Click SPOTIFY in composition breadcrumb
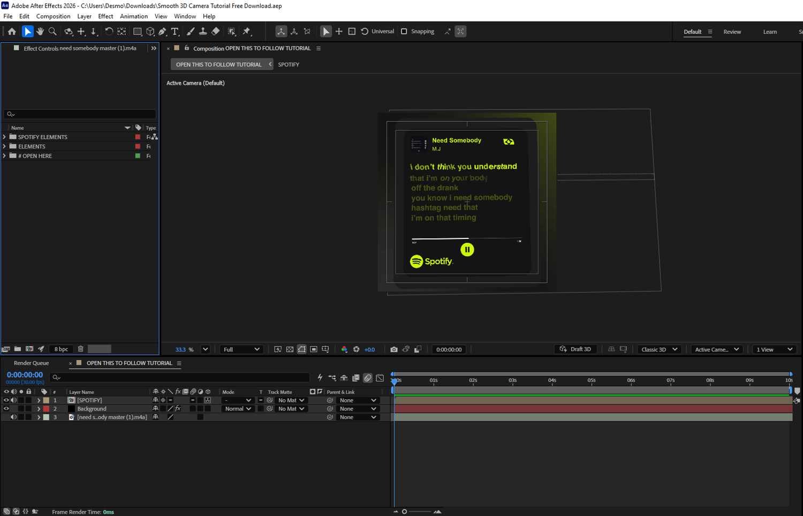Screen dimensions: 803x516 pos(289,65)
